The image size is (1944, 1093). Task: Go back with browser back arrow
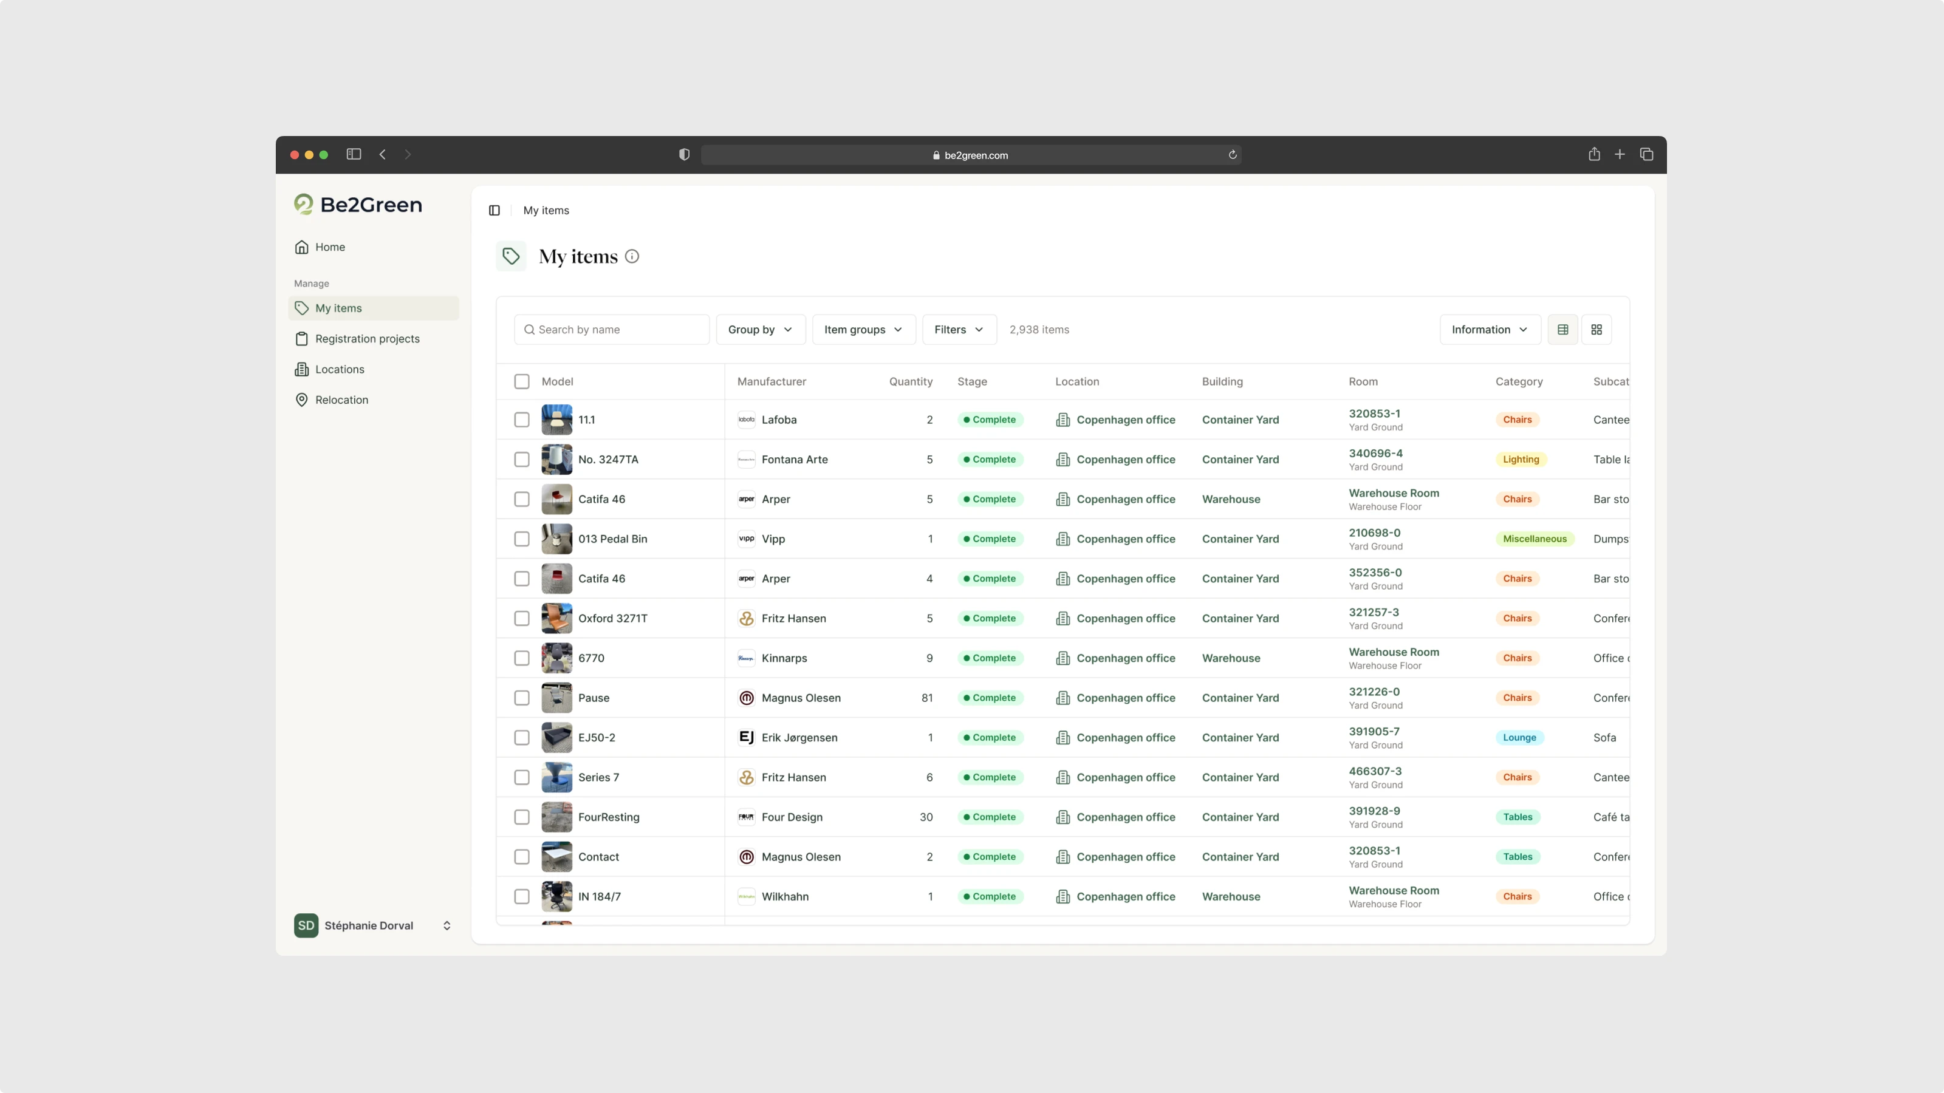pyautogui.click(x=383, y=155)
